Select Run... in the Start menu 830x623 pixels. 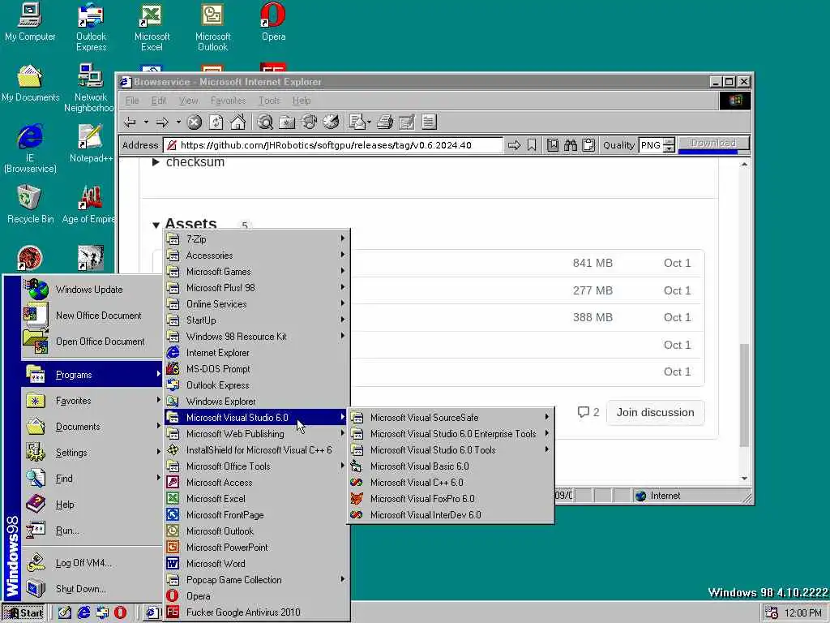pyautogui.click(x=92, y=531)
